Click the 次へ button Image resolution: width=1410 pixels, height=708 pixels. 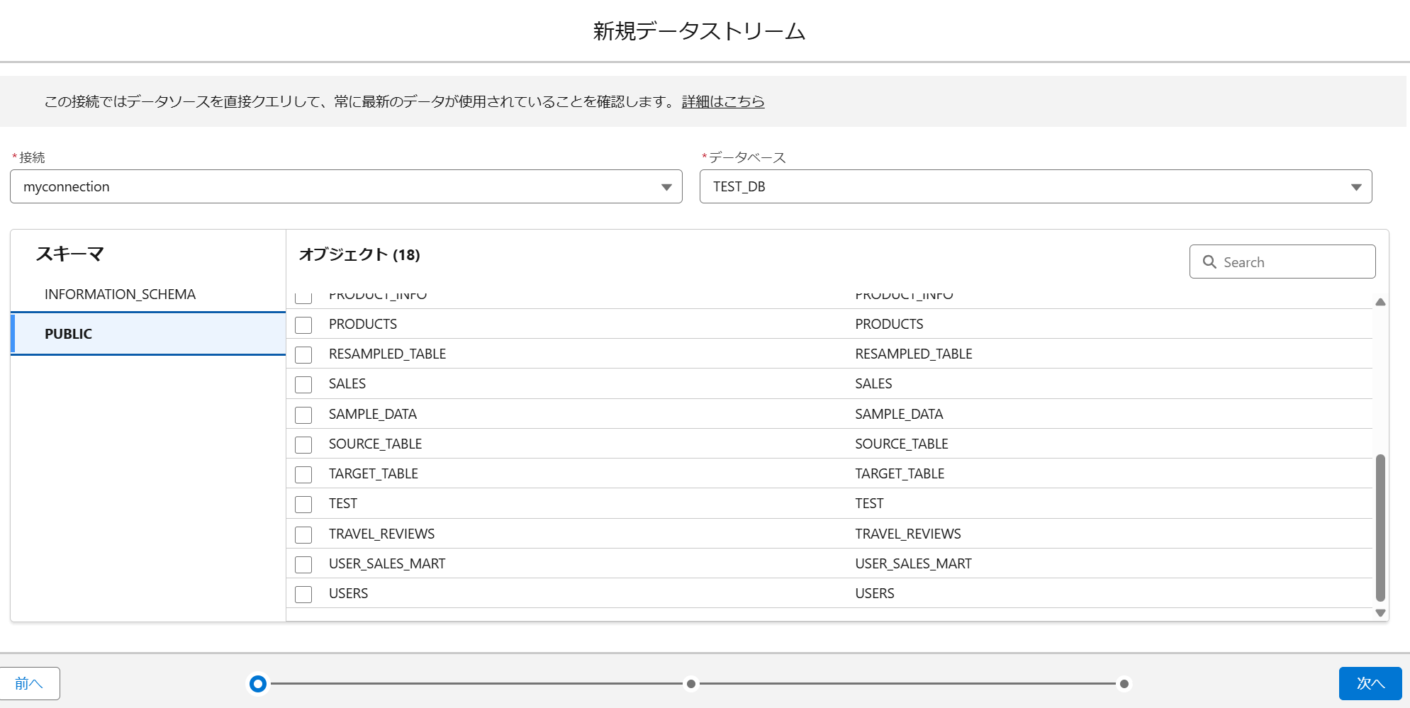pos(1370,683)
